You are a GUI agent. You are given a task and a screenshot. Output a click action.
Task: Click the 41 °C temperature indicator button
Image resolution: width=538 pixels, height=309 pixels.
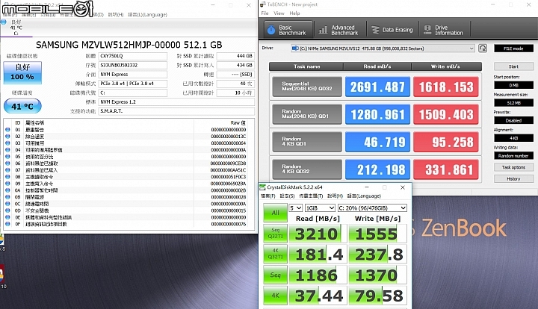[22, 106]
